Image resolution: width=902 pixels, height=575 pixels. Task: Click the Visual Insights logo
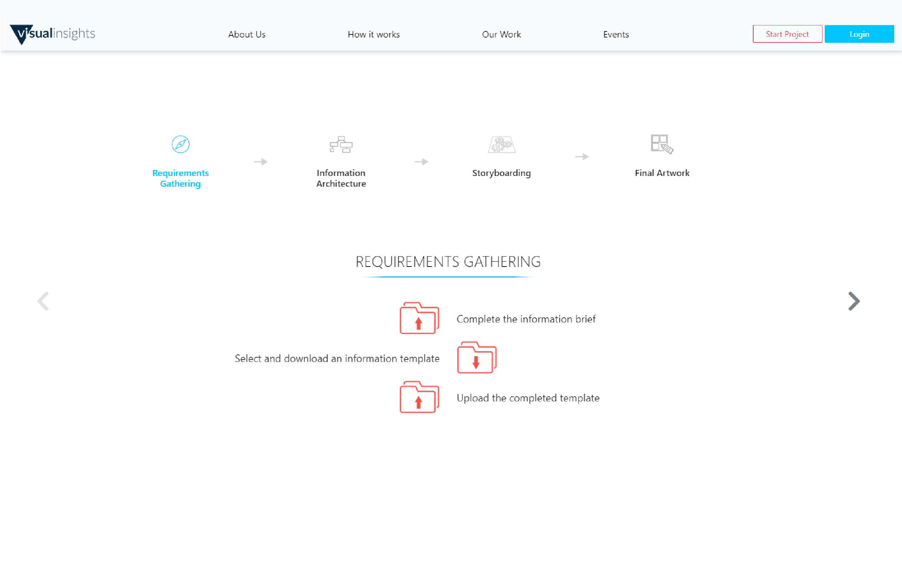(x=53, y=34)
